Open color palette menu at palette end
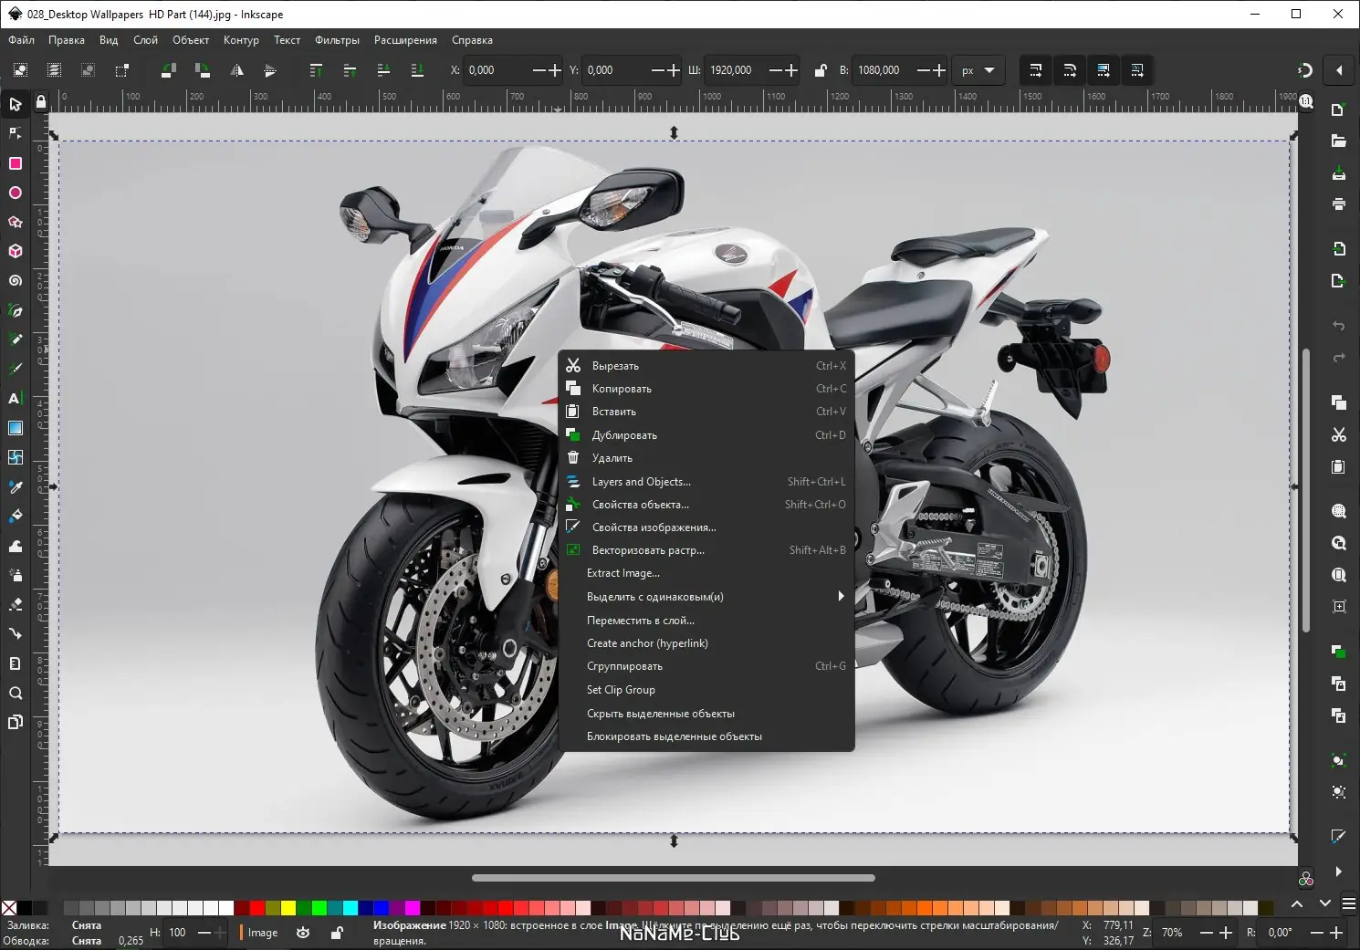 pyautogui.click(x=1348, y=904)
